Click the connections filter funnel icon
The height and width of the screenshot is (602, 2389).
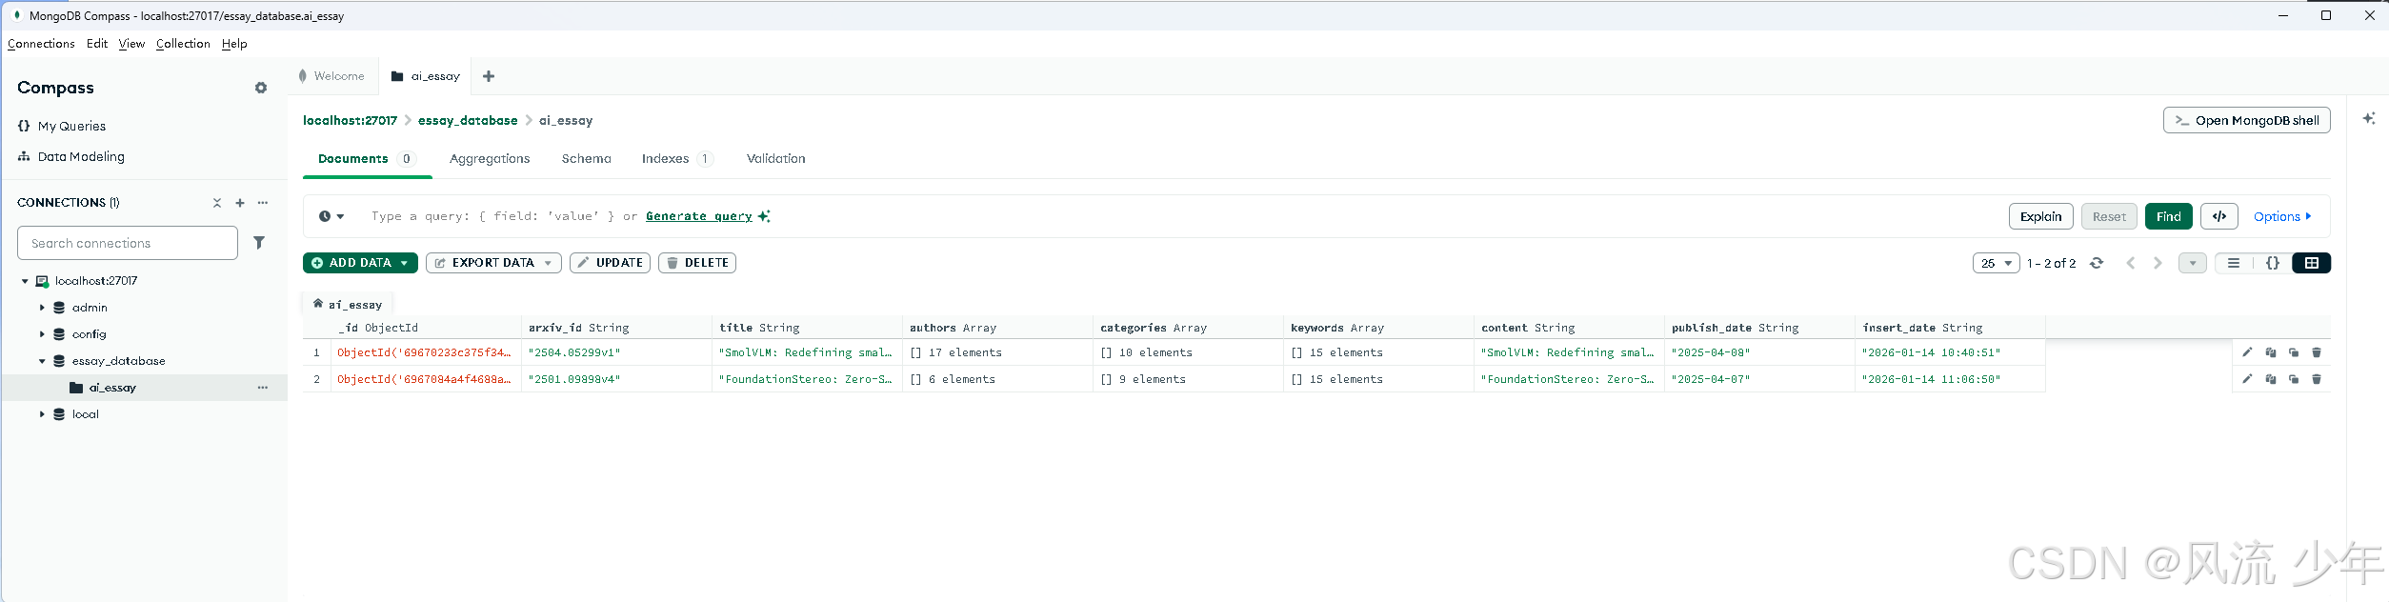259,243
